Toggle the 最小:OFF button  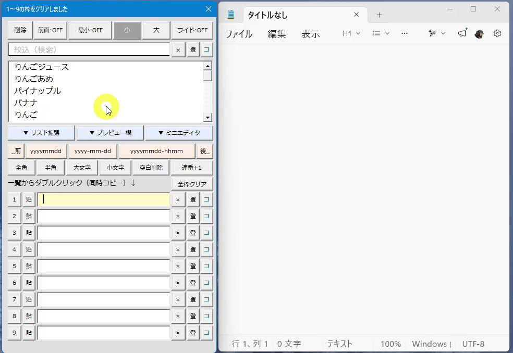point(90,30)
